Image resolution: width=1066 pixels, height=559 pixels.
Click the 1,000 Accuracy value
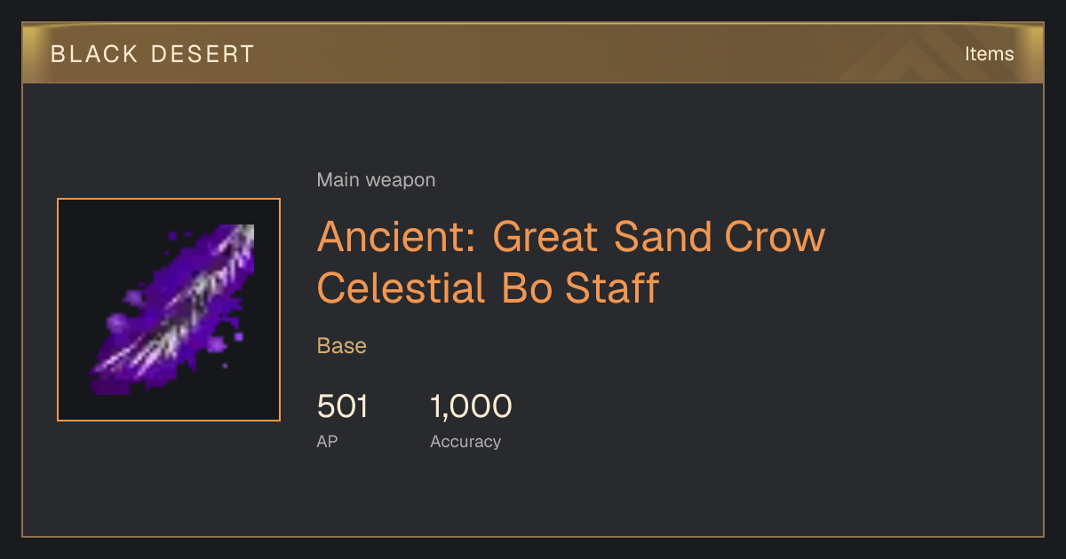(x=471, y=407)
